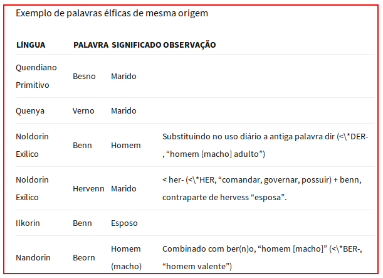Click Benn in the Ilkorin row
383x278 pixels.
click(82, 223)
